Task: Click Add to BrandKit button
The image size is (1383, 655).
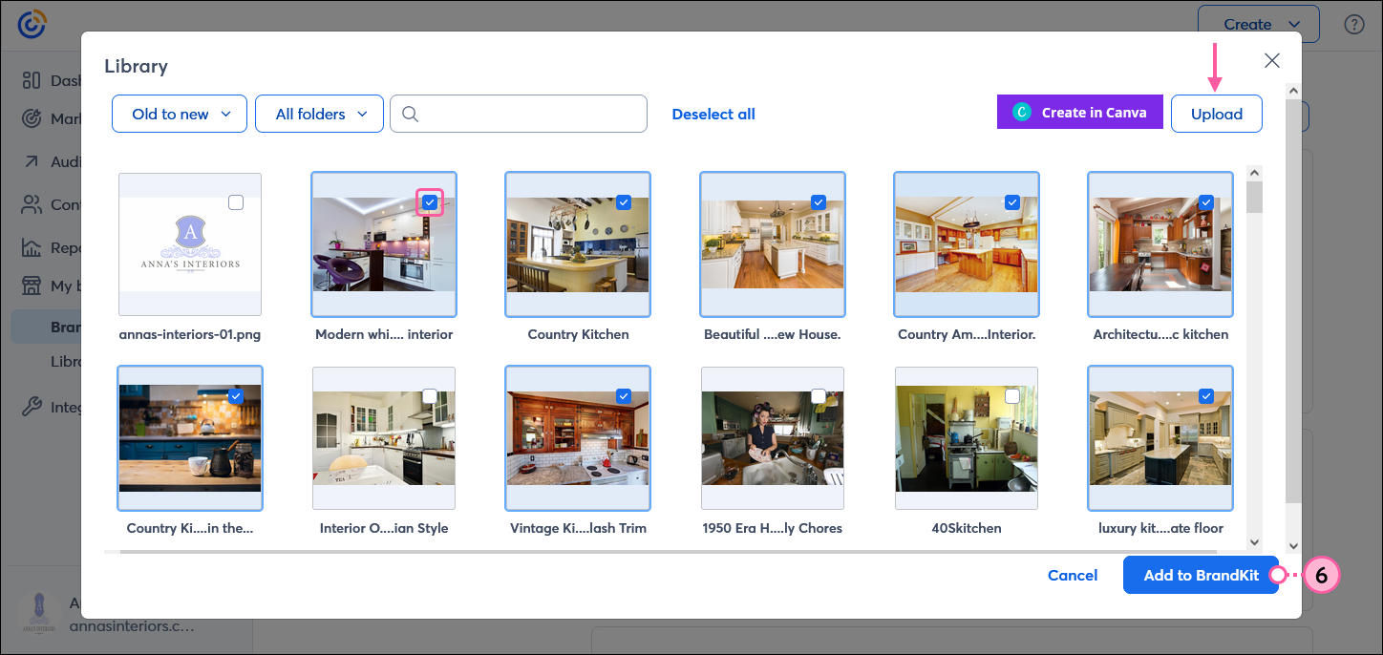Action: click(1201, 575)
